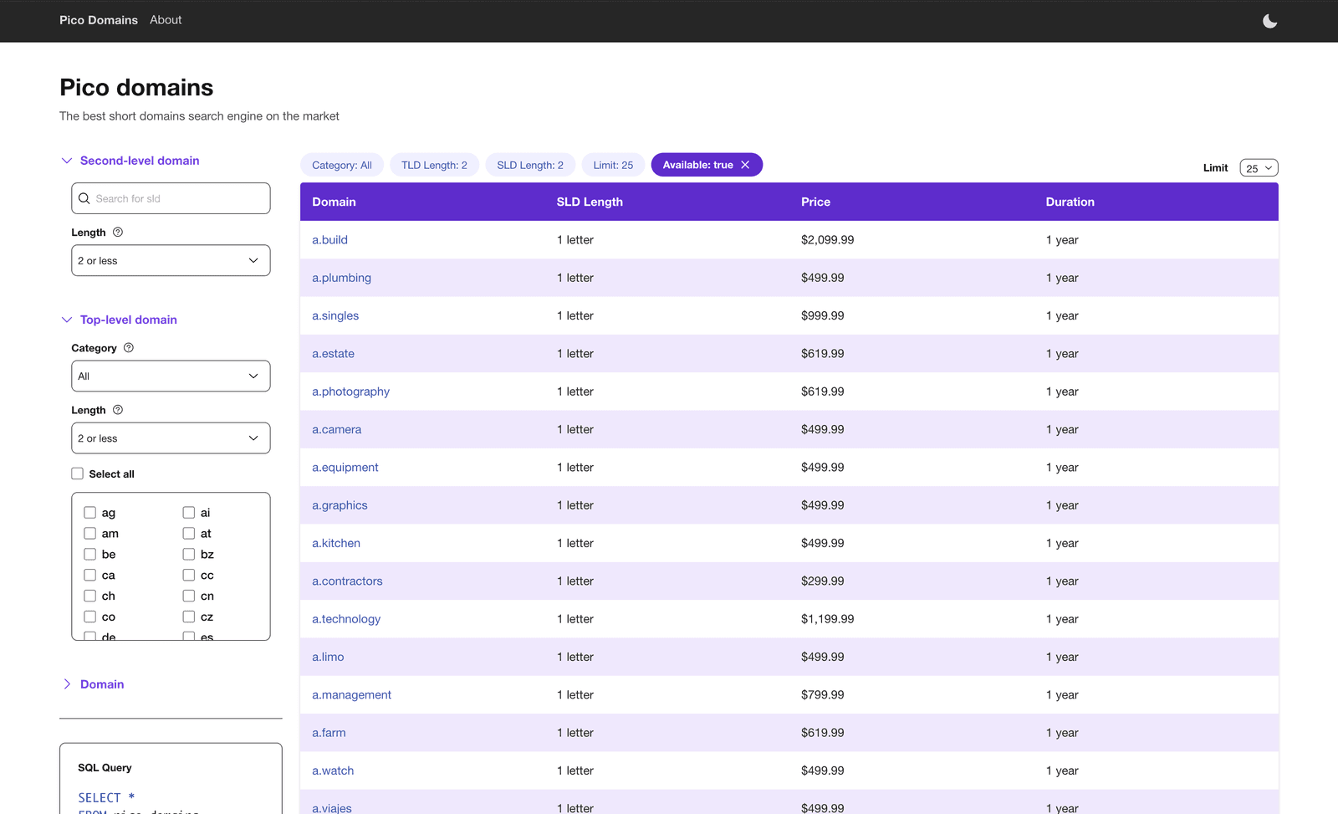The image size is (1338, 814).
Task: Open the a.management domain link
Action: [x=351, y=695]
